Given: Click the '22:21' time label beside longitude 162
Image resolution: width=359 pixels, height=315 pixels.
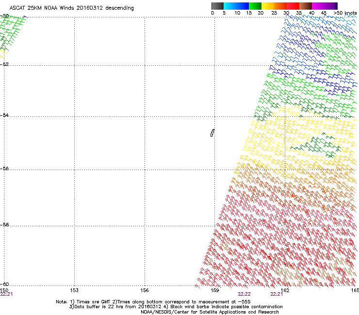Looking at the screenshot, I should point(277,294).
